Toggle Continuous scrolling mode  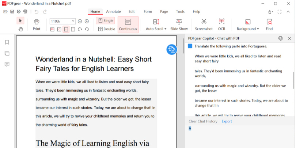pos(128,24)
